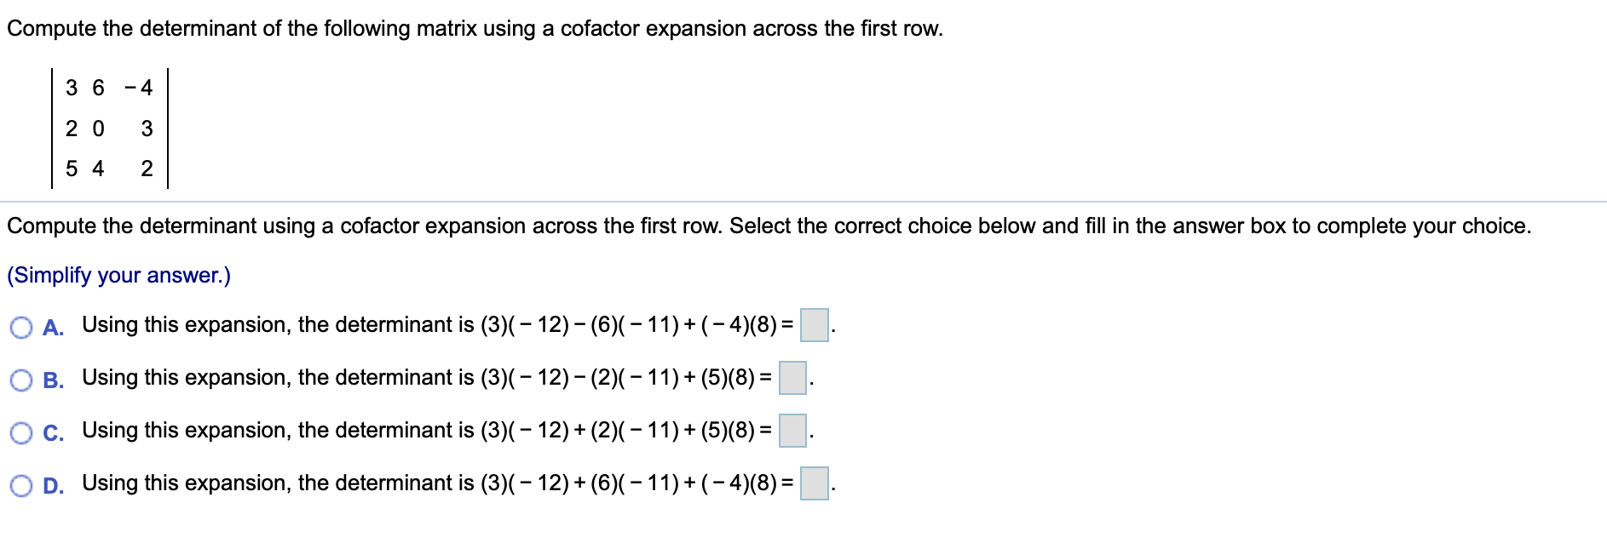Click the bold letter D. label

point(53,486)
